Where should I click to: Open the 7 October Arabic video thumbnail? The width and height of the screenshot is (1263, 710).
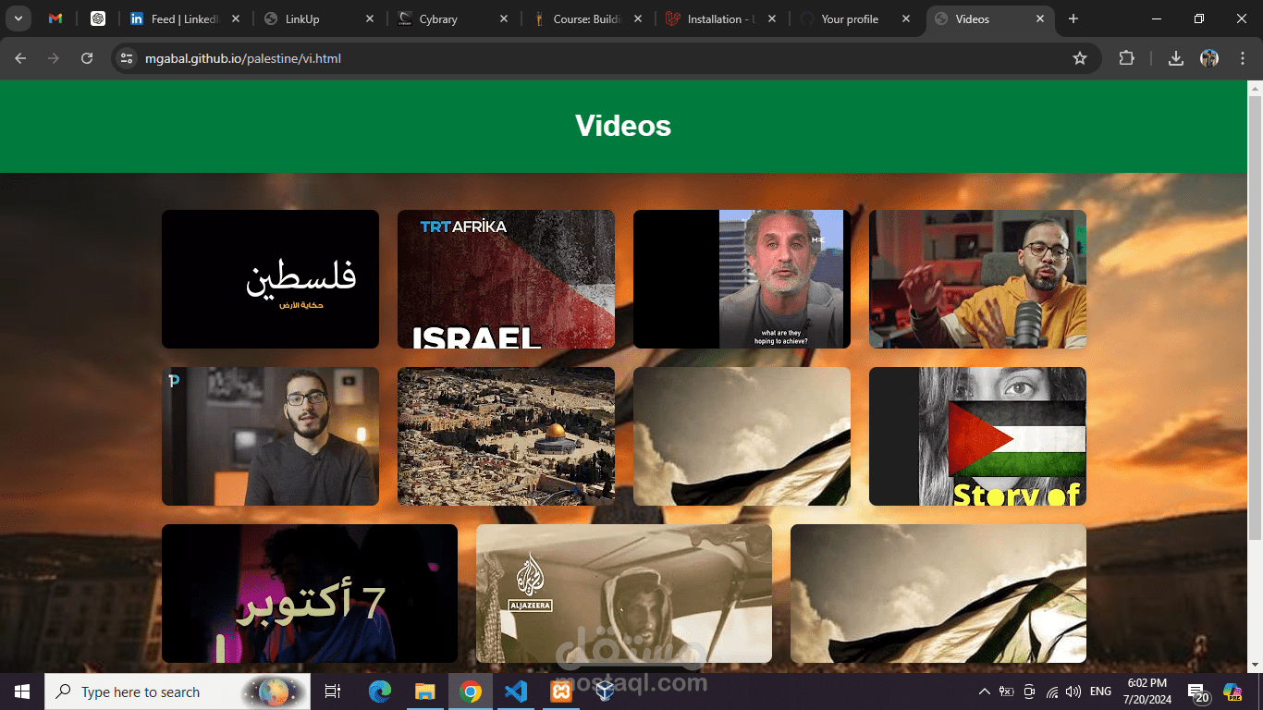(x=310, y=594)
